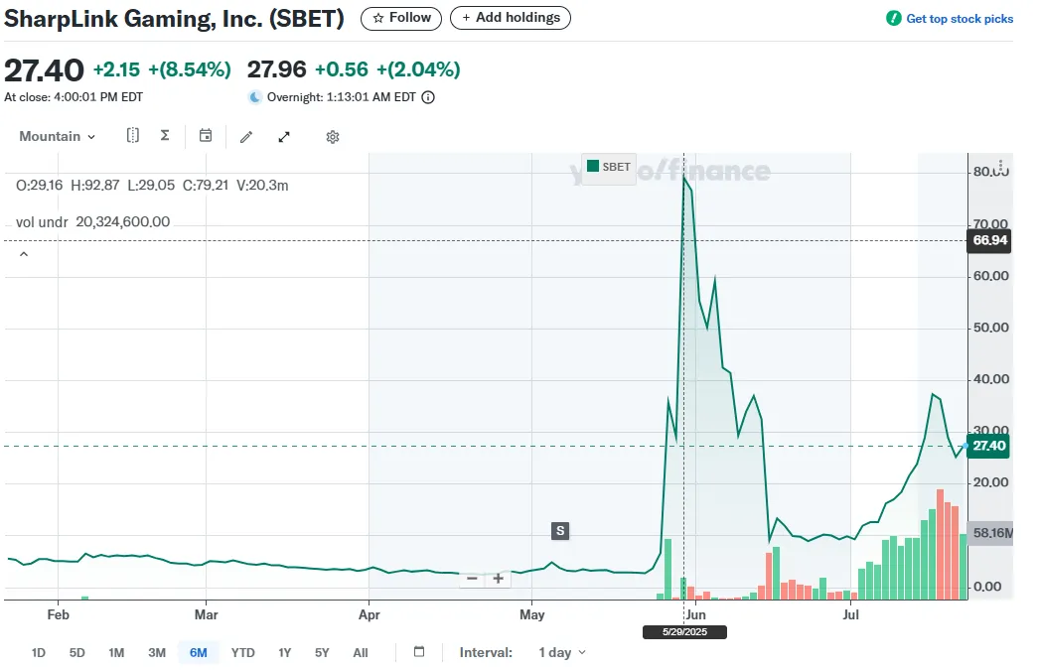
Task: Open chart settings gear
Action: click(333, 137)
